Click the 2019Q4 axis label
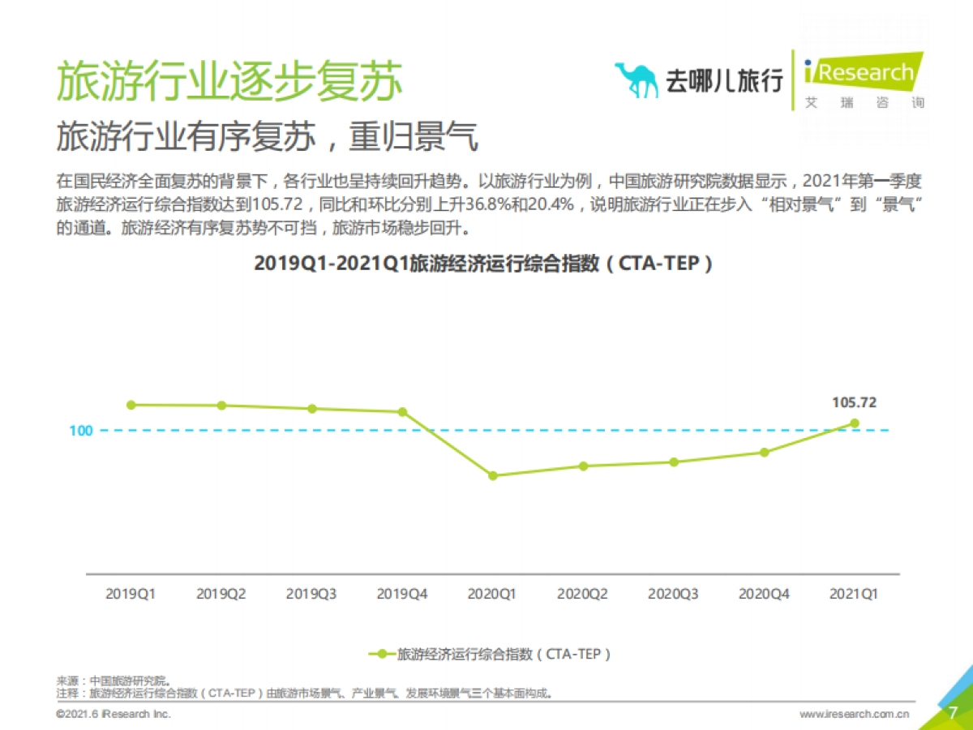Viewport: 973px width, 730px height. (402, 594)
